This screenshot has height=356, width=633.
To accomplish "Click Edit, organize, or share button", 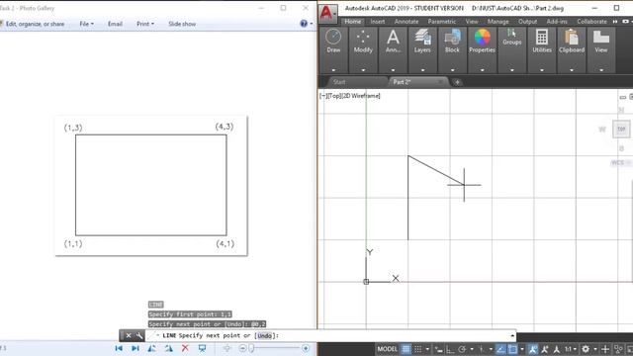I will [35, 24].
